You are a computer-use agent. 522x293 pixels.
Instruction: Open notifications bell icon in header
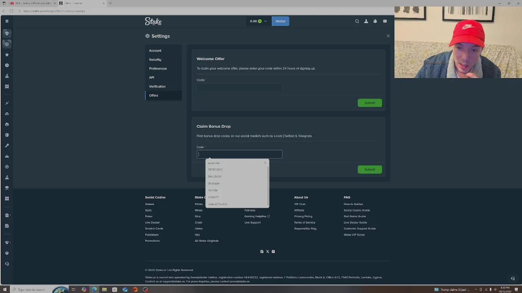pyautogui.click(x=375, y=21)
